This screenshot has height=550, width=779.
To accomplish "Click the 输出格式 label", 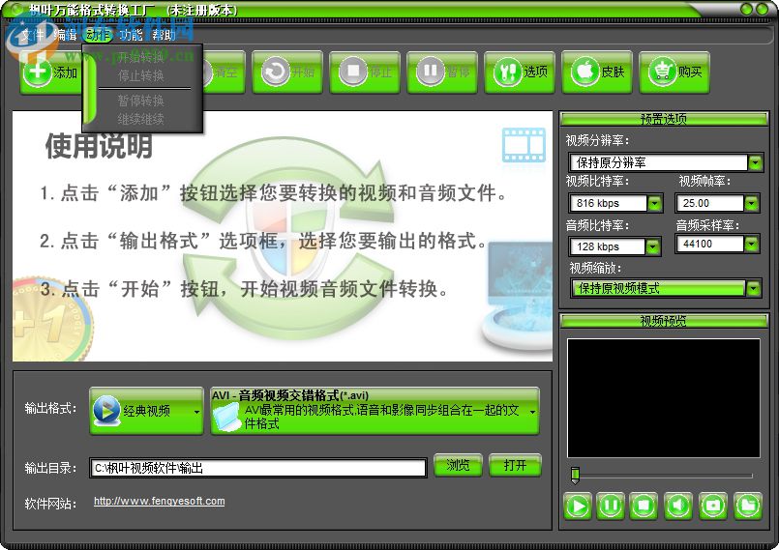I will [50, 409].
